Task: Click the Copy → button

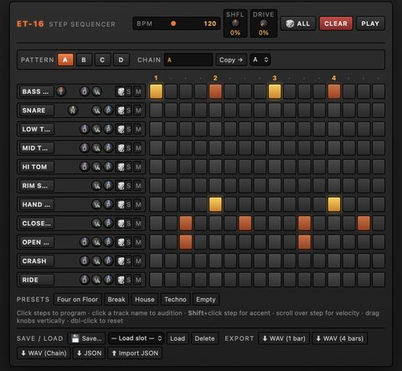Action: [x=231, y=59]
